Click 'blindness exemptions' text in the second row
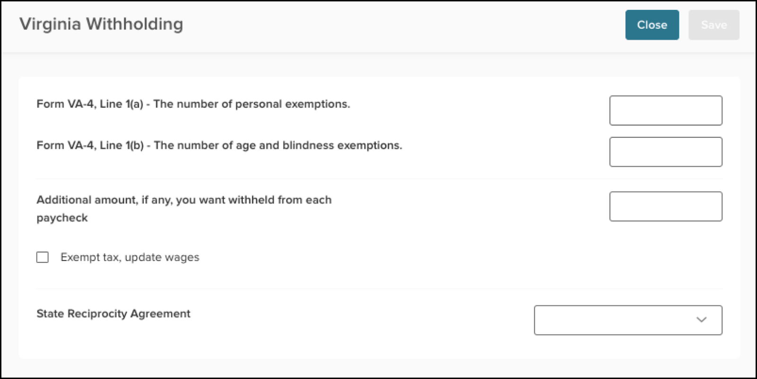 pyautogui.click(x=342, y=146)
